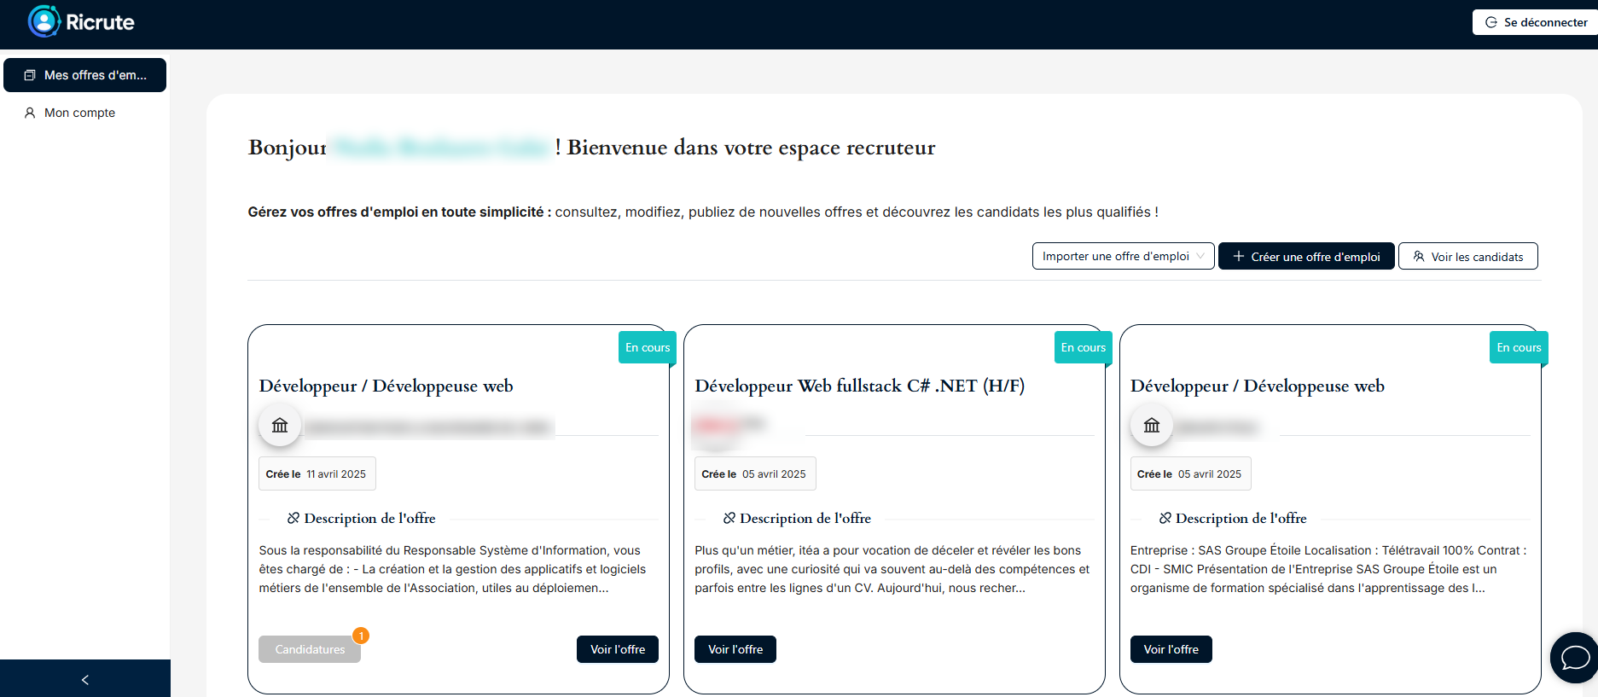
Task: Open Voir l'offre for fullstack C# .NET job
Action: [735, 649]
